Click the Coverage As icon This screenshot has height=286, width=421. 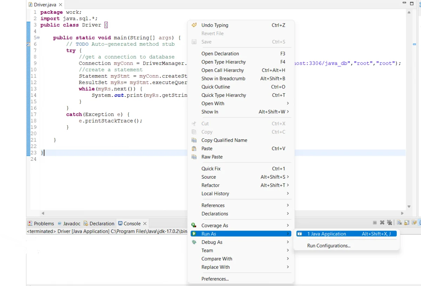(x=194, y=225)
